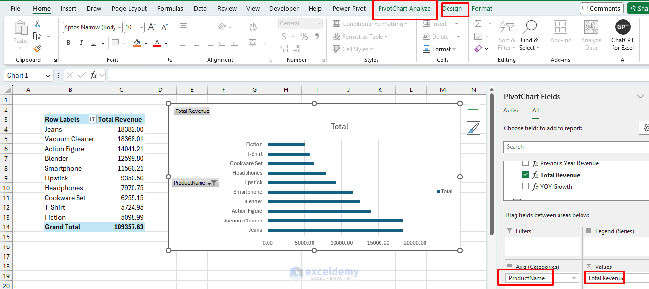Open the Power Pivot tab
This screenshot has height=289, width=649.
pos(349,8)
